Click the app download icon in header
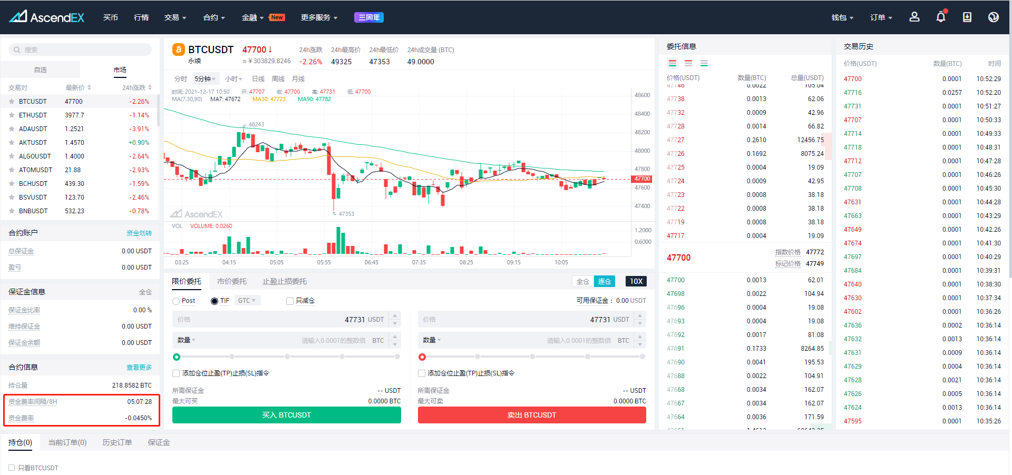 (967, 17)
